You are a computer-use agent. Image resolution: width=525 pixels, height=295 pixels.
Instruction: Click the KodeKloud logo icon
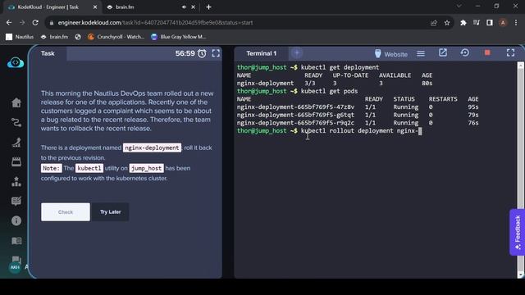(x=16, y=62)
